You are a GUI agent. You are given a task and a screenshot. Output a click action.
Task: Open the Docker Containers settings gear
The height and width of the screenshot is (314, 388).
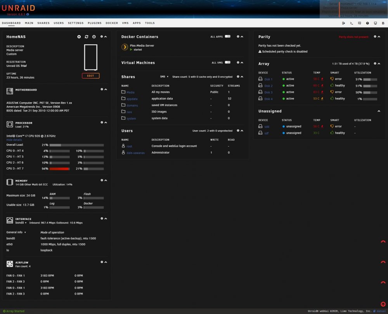(238, 37)
